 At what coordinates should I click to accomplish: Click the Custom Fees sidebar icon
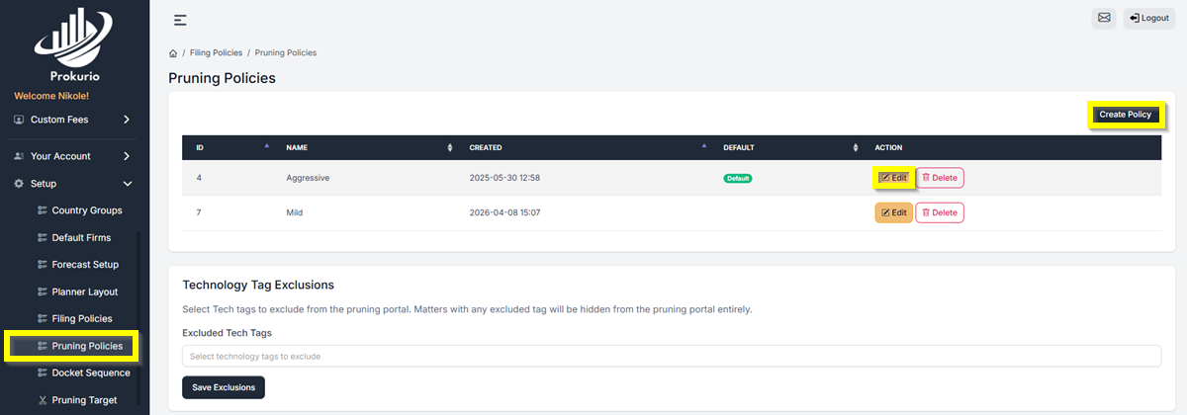tap(19, 120)
